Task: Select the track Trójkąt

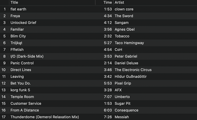Action: 98,43
